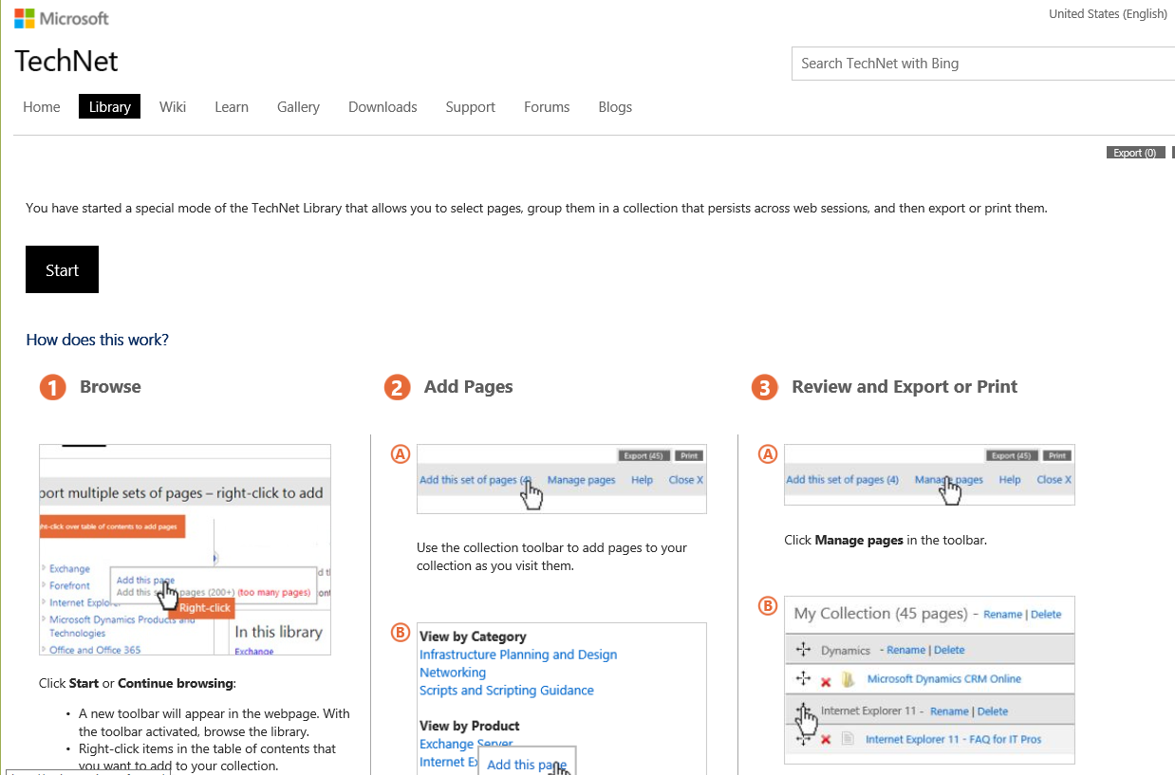This screenshot has width=1175, height=775.
Task: Click the circled A icon under Review and Export
Action: click(767, 454)
